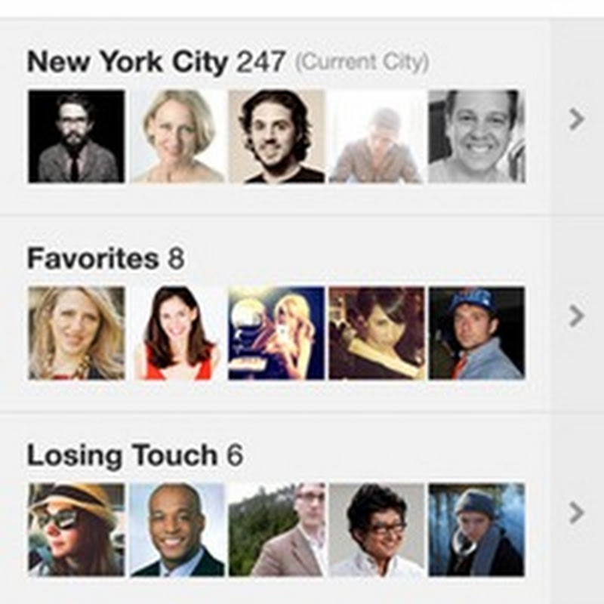Select man wearing blue baseball cap

477,333
